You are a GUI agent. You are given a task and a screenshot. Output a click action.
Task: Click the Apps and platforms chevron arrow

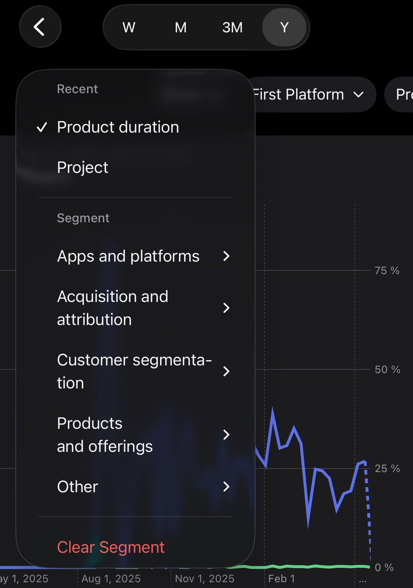pyautogui.click(x=226, y=256)
